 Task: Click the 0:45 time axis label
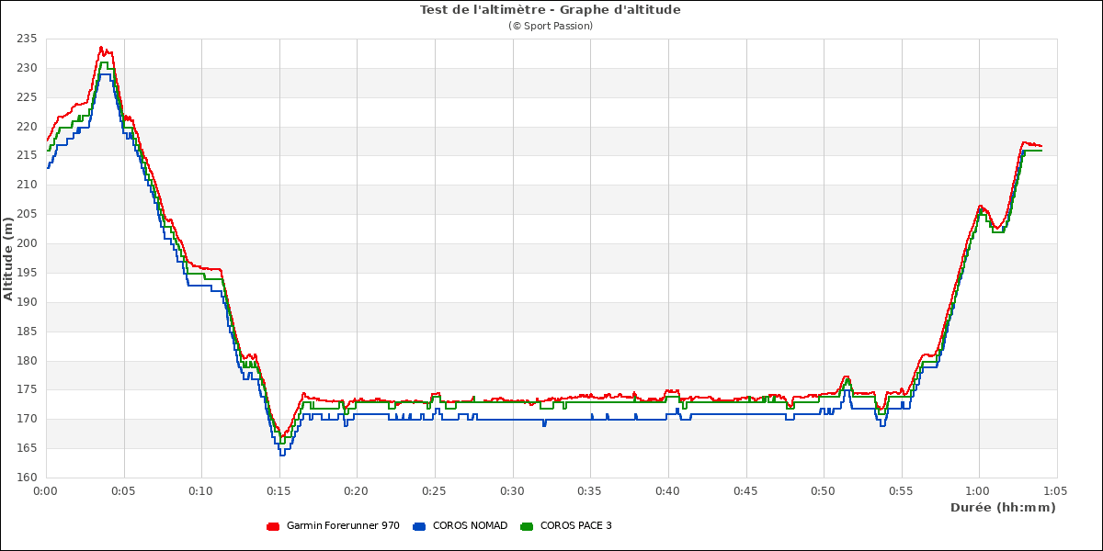click(x=745, y=491)
